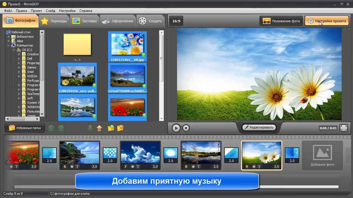Expand the Intel folder node
Viewport: 353px width, 198px height.
[x=19, y=72]
